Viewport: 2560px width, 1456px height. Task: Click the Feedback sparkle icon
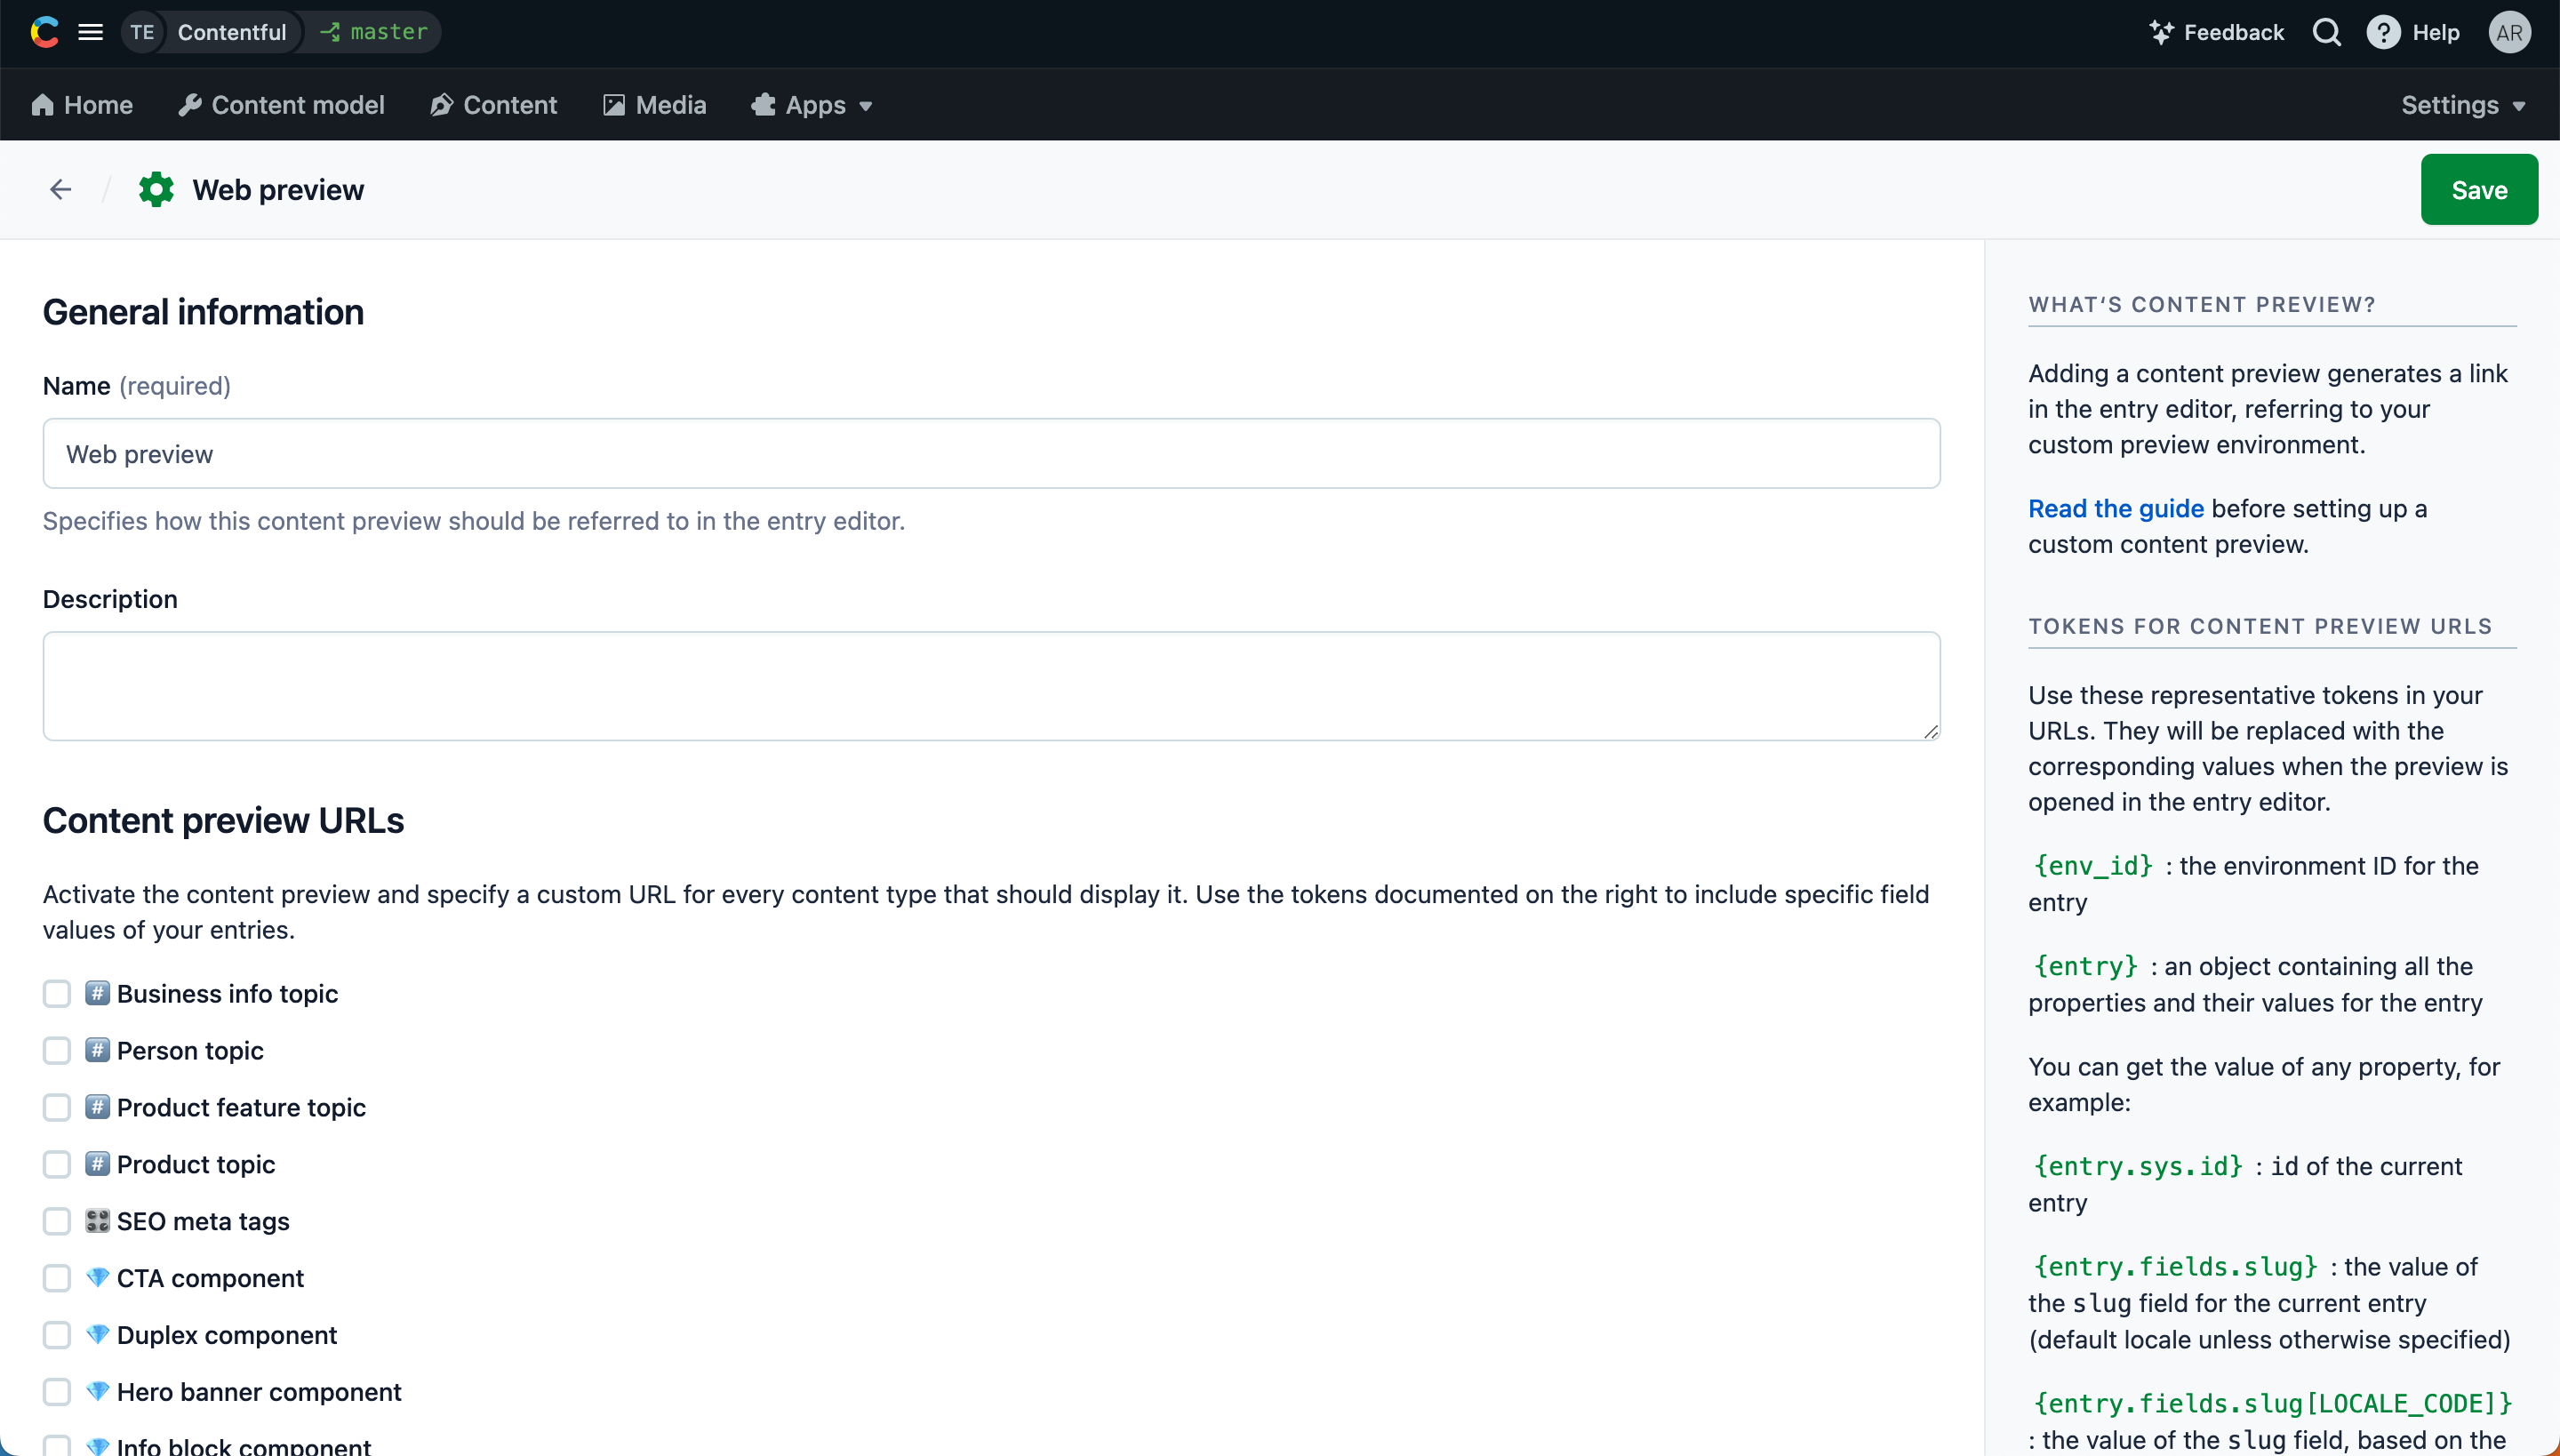(2163, 31)
